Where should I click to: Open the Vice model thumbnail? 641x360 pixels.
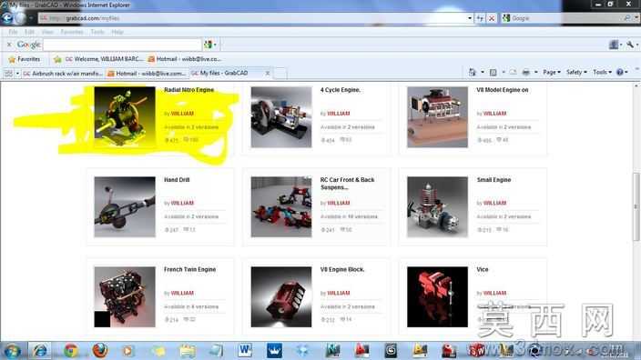(x=437, y=296)
